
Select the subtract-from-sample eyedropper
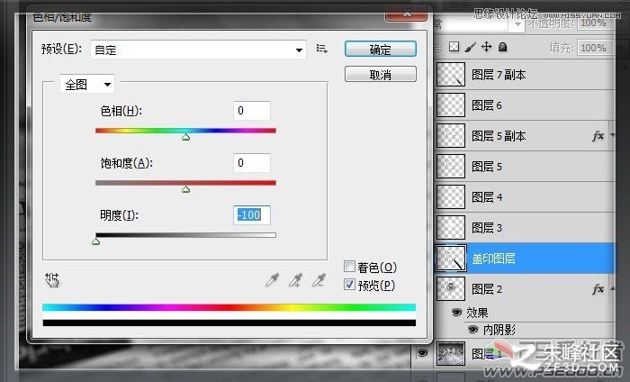(319, 280)
